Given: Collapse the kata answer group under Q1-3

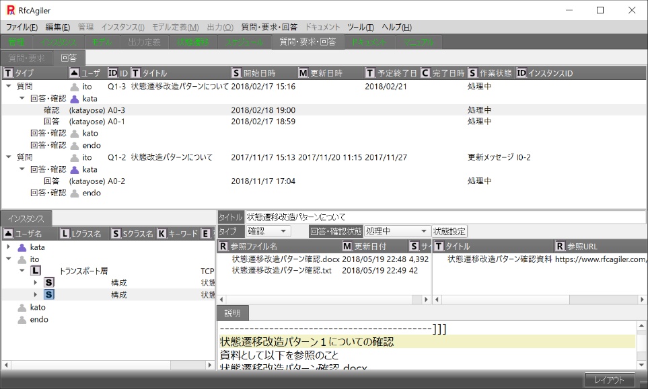Looking at the screenshot, I should (x=22, y=98).
